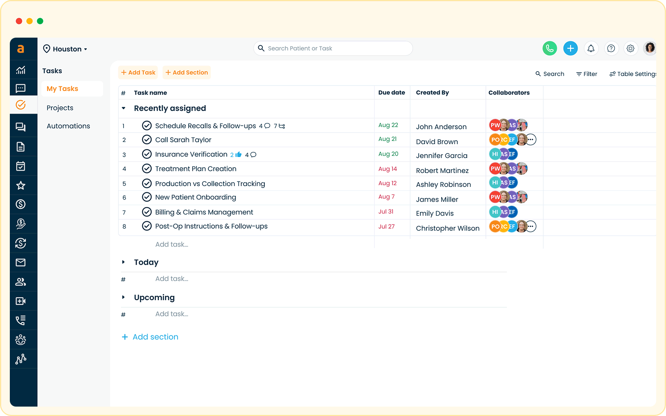
Task: Click the green phone call icon
Action: [549, 48]
